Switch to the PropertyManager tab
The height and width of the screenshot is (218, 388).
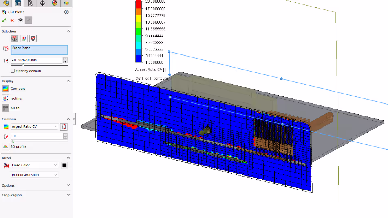coord(18,3)
